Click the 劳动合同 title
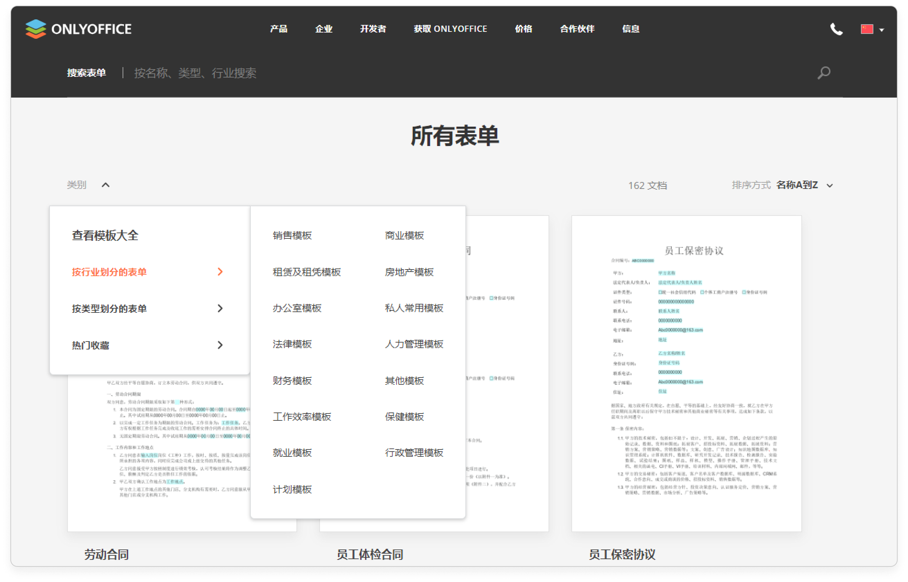Viewport: 908px width, 582px height. pyautogui.click(x=106, y=555)
